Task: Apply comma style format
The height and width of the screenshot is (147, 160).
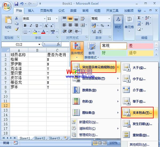Action: (x=108, y=25)
